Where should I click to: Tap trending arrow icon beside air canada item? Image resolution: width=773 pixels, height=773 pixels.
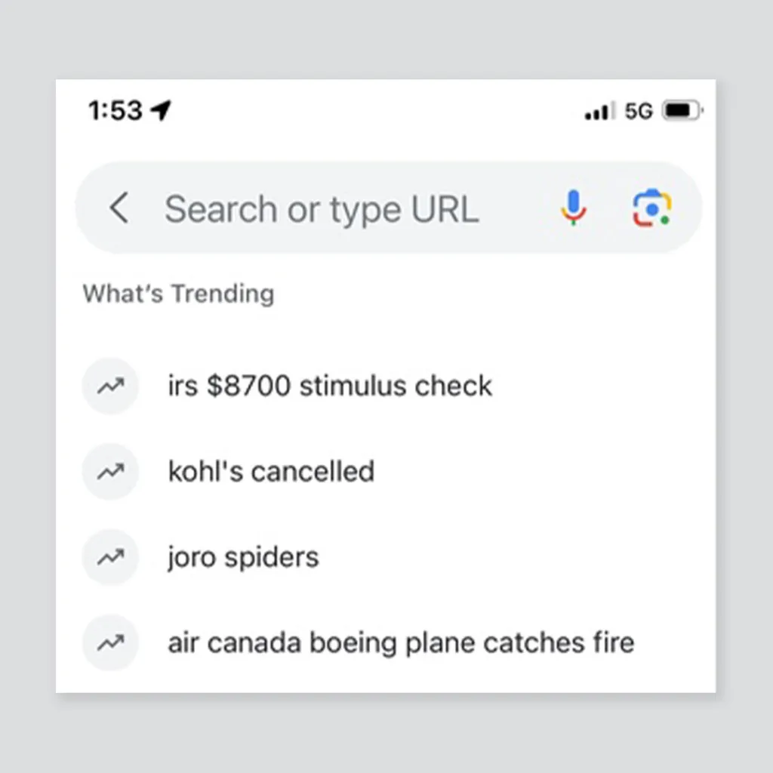(110, 643)
